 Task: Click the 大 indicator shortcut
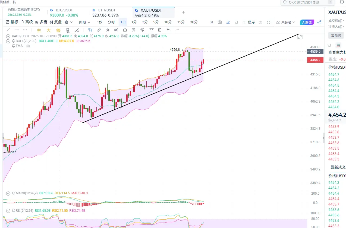(49, 30)
